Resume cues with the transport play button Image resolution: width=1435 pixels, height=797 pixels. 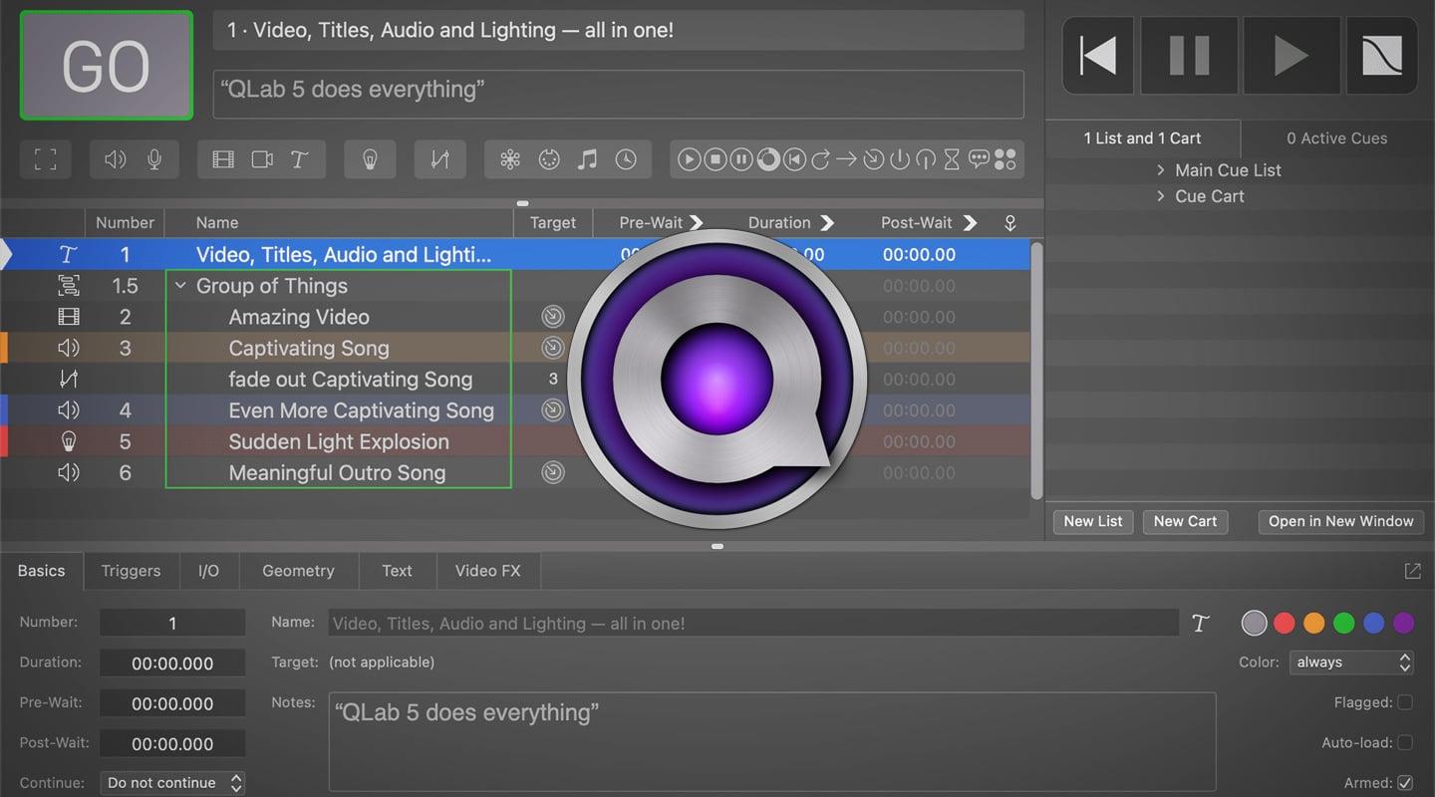pyautogui.click(x=1292, y=56)
